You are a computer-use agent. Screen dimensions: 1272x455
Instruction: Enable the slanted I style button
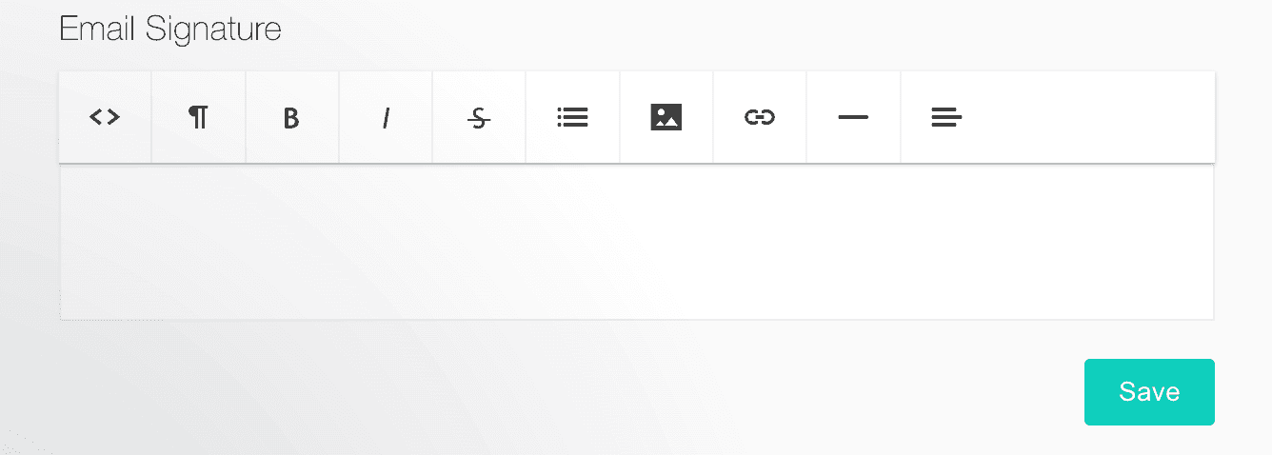[385, 117]
